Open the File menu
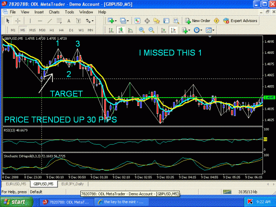Image resolution: width=276 pixels, height=207 pixels. [x=13, y=12]
